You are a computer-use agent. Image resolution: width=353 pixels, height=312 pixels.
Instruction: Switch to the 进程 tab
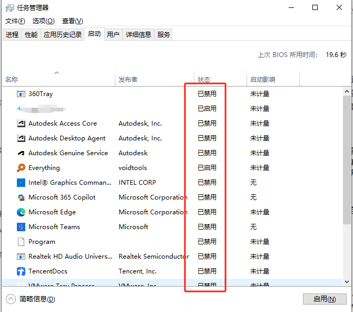12,34
